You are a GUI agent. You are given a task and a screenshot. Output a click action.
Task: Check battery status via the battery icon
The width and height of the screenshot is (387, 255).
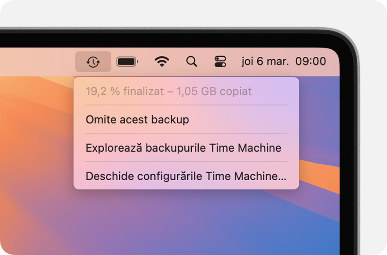(127, 62)
